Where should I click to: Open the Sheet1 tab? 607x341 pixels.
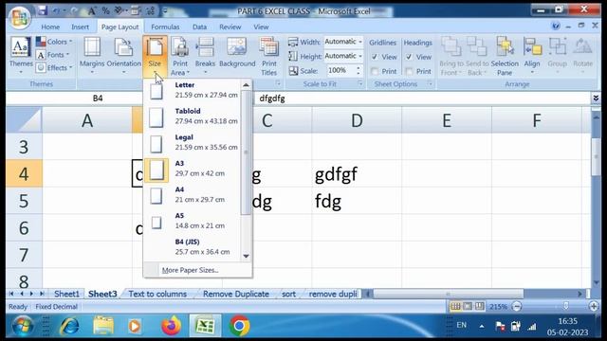[66, 294]
